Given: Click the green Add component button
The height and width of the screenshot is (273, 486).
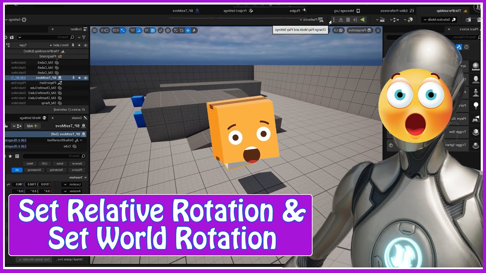Looking at the screenshot, I should point(33,126).
